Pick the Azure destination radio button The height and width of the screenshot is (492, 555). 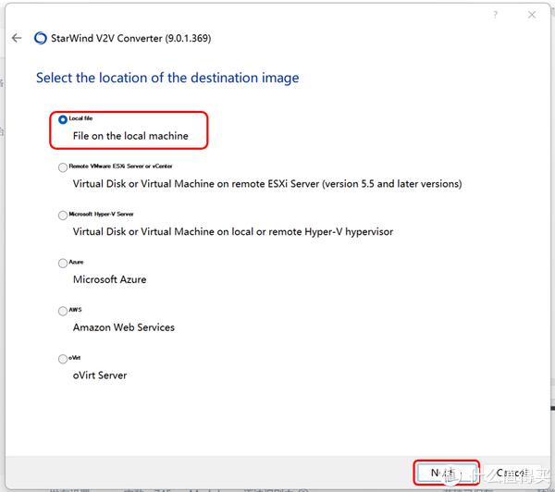(63, 263)
